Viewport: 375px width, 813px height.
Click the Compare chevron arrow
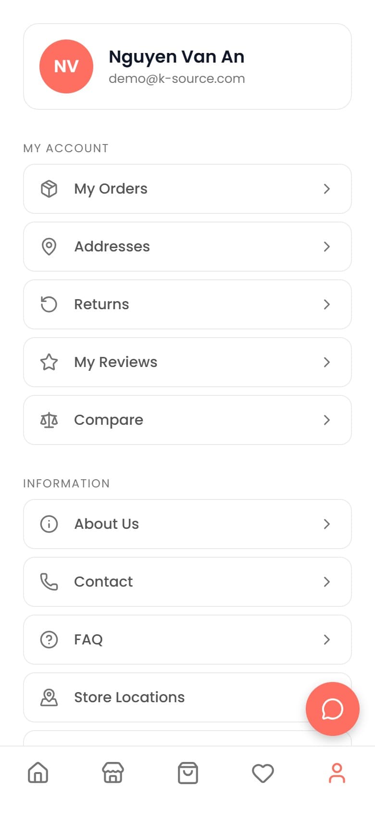click(x=327, y=420)
